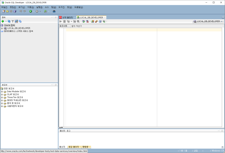Open dropdown arrow next to Back icon
This screenshot has height=153, width=225.
click(34, 11)
